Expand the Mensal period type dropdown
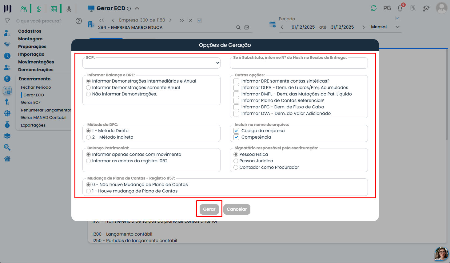450x263 pixels. tap(397, 27)
